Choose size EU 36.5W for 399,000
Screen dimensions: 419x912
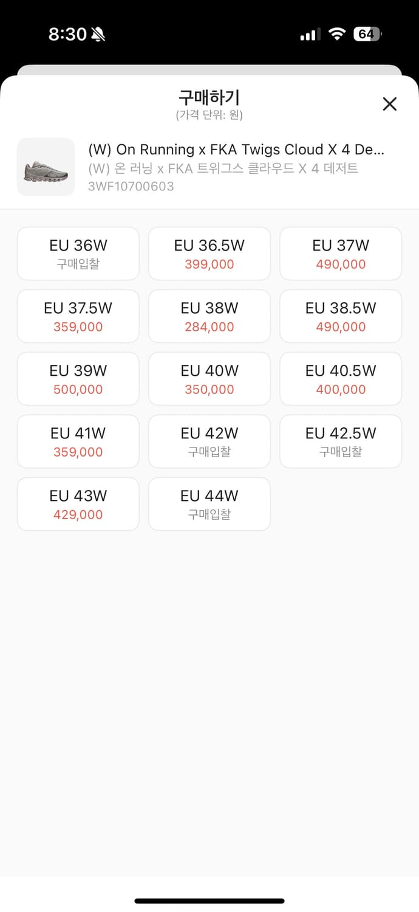(209, 254)
